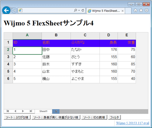This screenshot has height=128, width=152.
Task: Select row 3 header
Action: [8, 58]
